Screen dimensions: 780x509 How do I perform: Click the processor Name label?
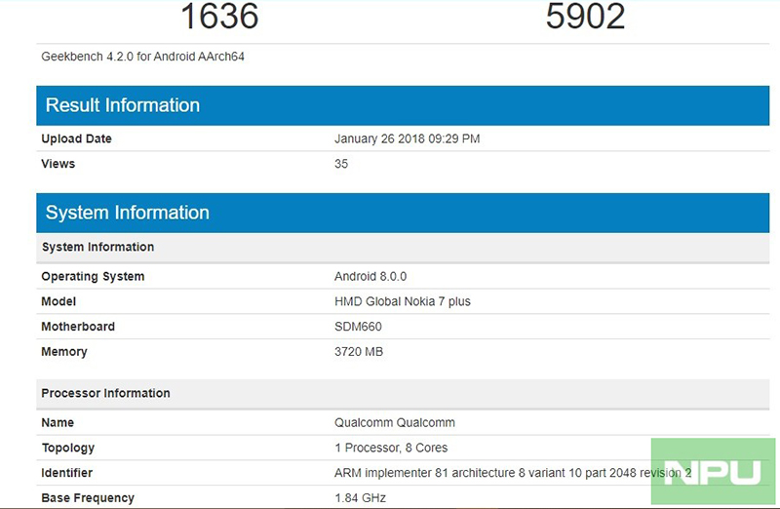coord(58,422)
